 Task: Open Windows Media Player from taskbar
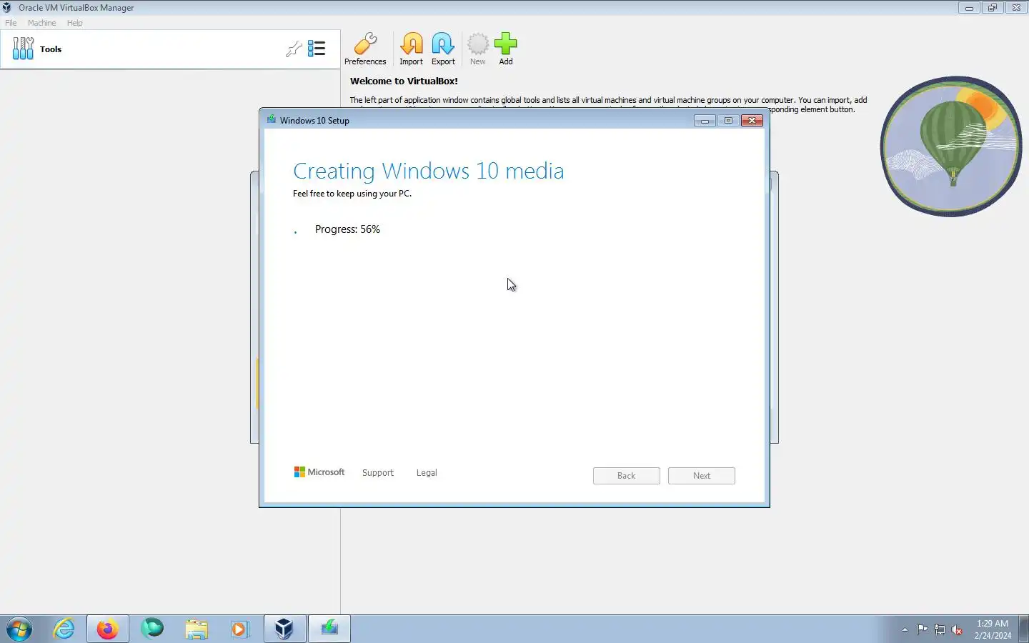[x=239, y=629]
